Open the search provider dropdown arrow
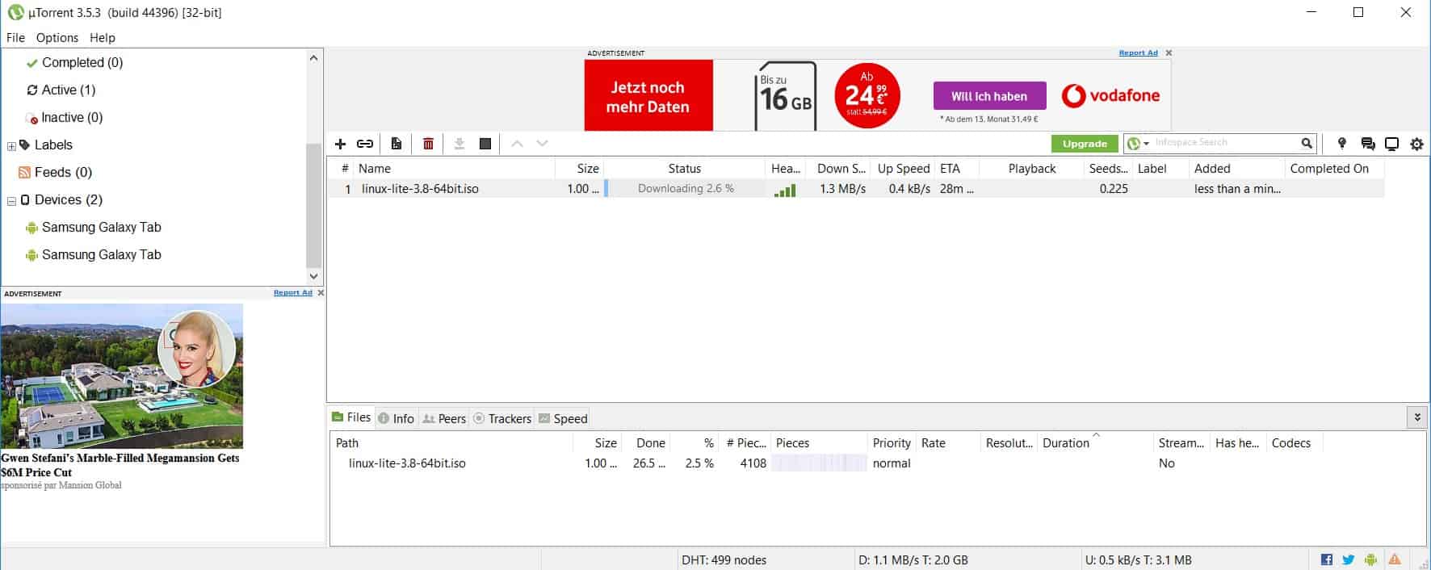 click(x=1146, y=144)
